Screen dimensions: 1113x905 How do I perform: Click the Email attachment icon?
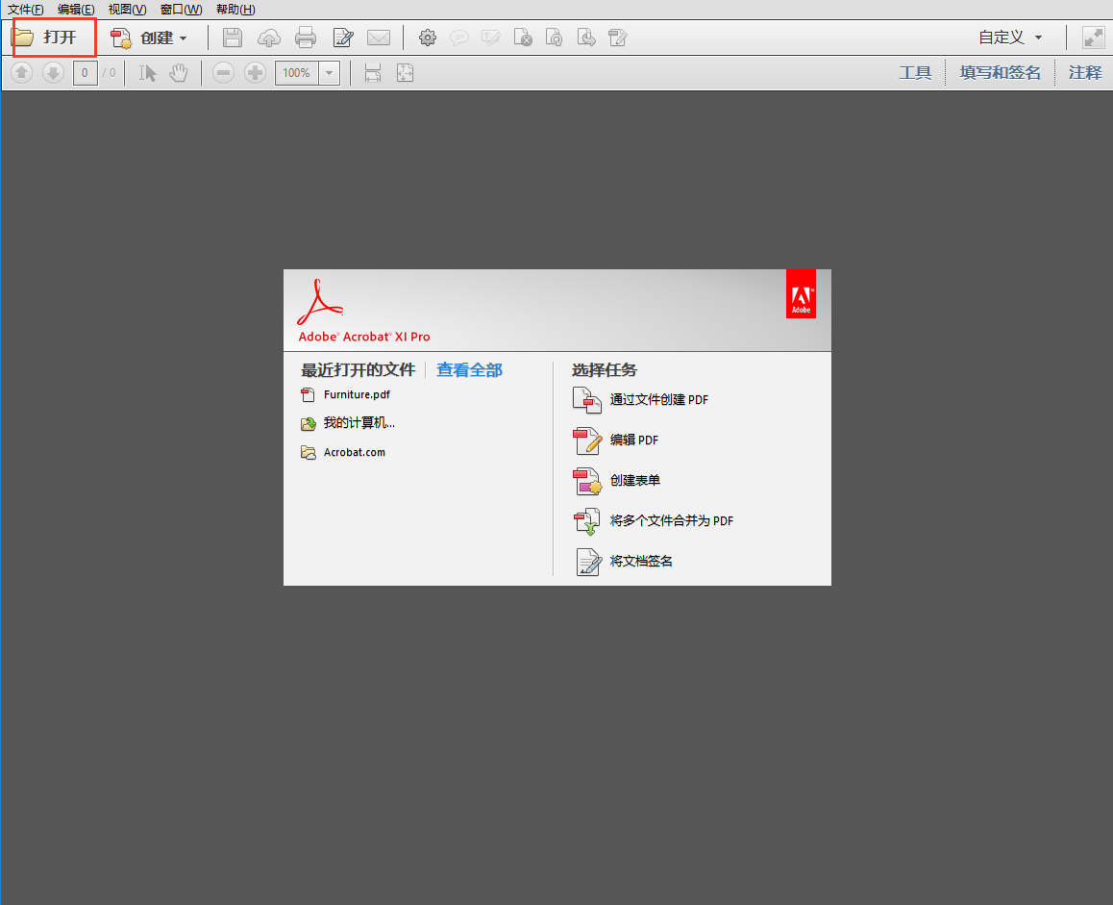pos(379,38)
